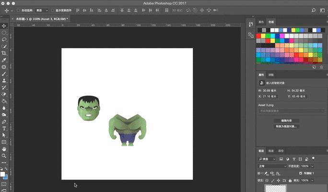328x192 pixels.
Task: Create new swatch in Swatches panel
Action: click(314, 67)
